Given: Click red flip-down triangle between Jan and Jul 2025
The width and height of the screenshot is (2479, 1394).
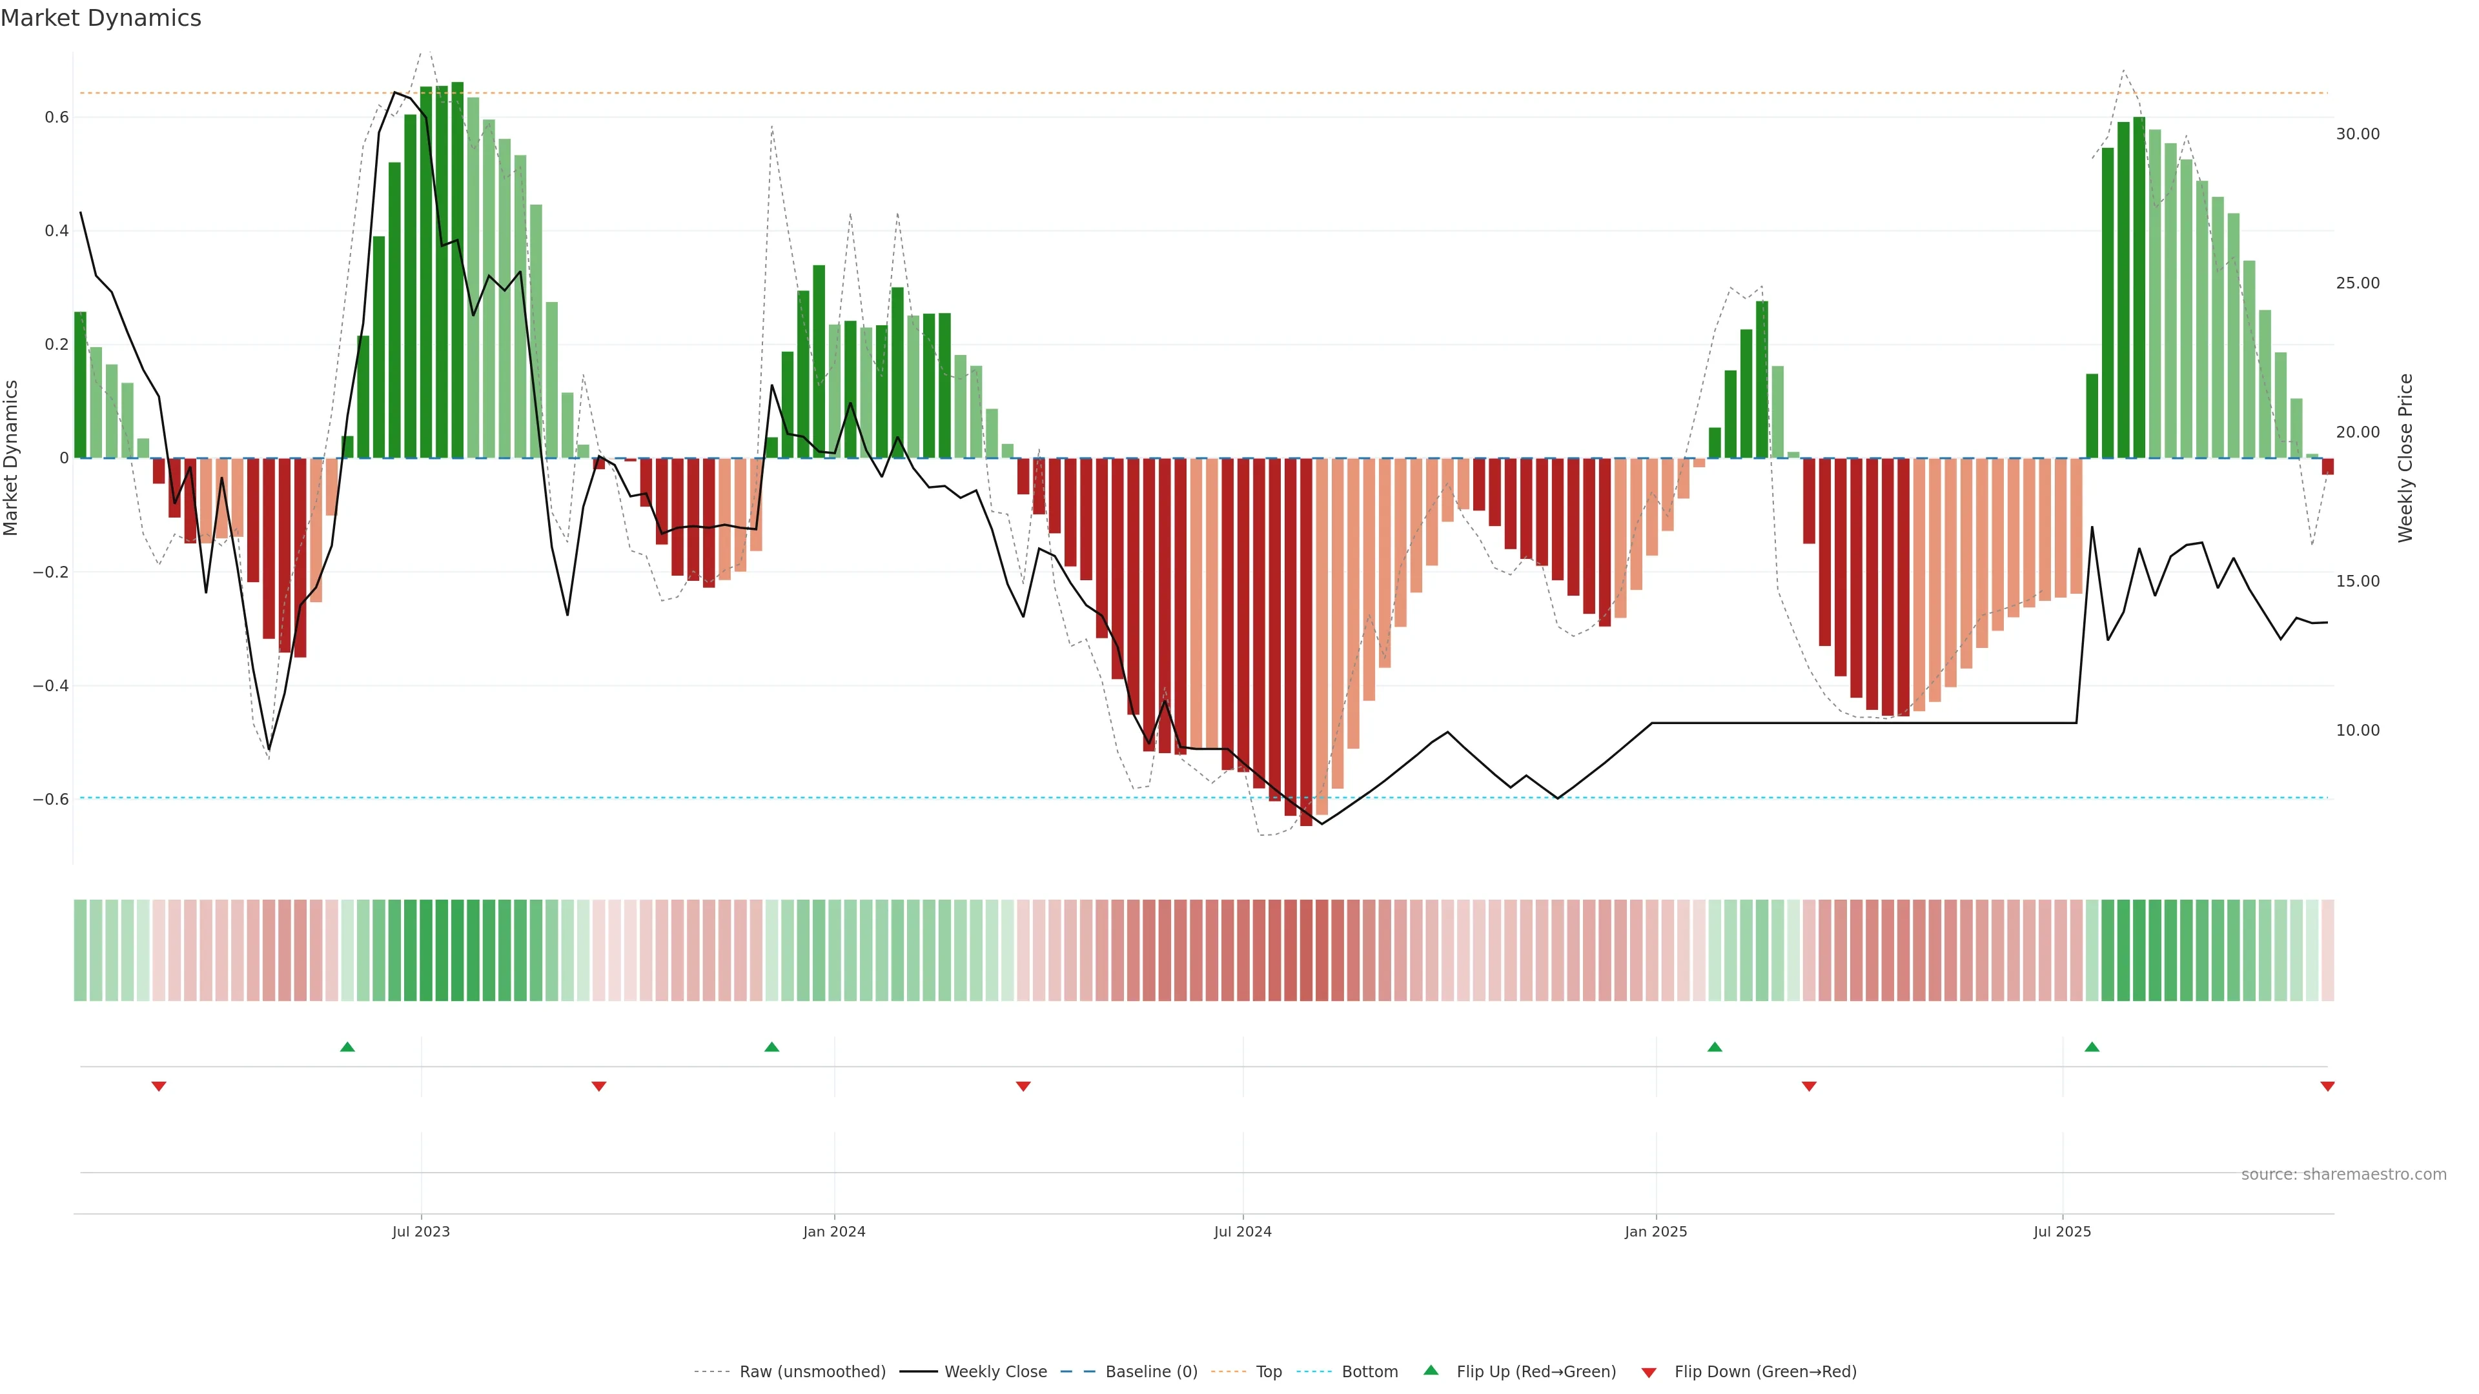Looking at the screenshot, I should pyautogui.click(x=1809, y=1086).
